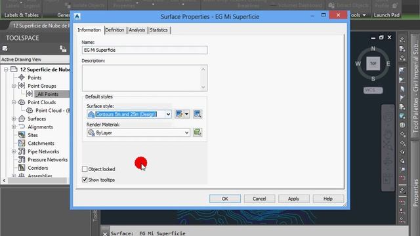Collapse the drawing root node
This screenshot has height=236, width=420.
click(6, 69)
